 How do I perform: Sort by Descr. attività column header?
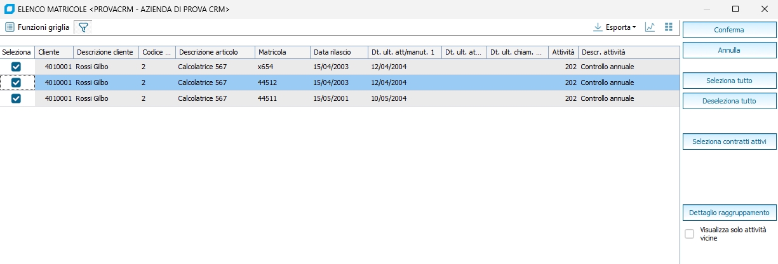tap(628, 52)
